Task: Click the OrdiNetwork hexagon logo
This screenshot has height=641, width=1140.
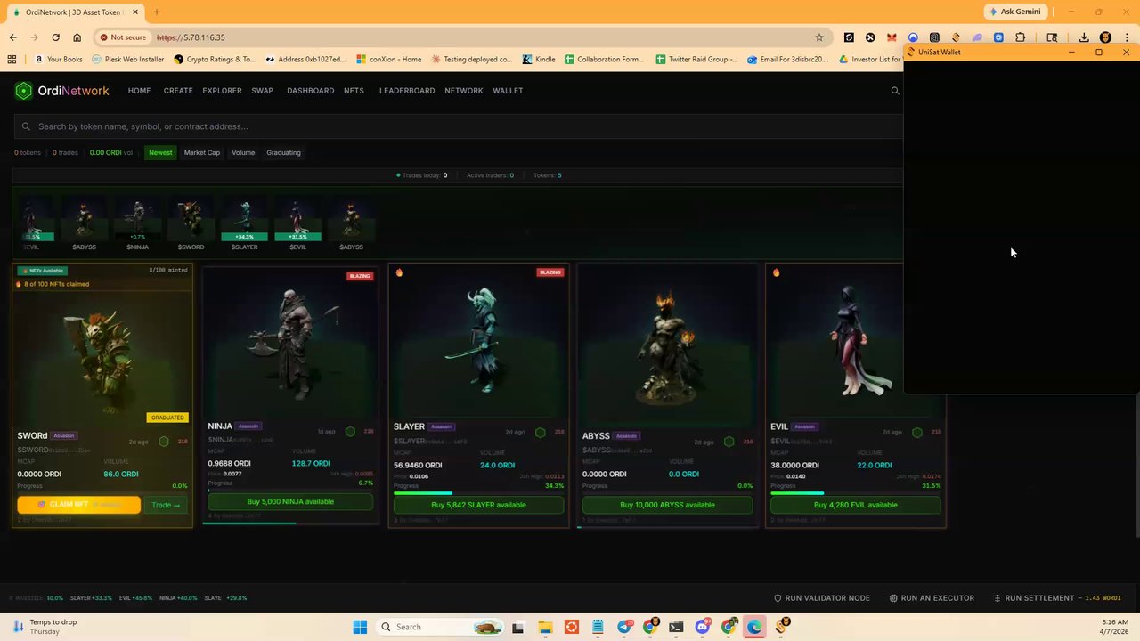Action: pos(24,91)
